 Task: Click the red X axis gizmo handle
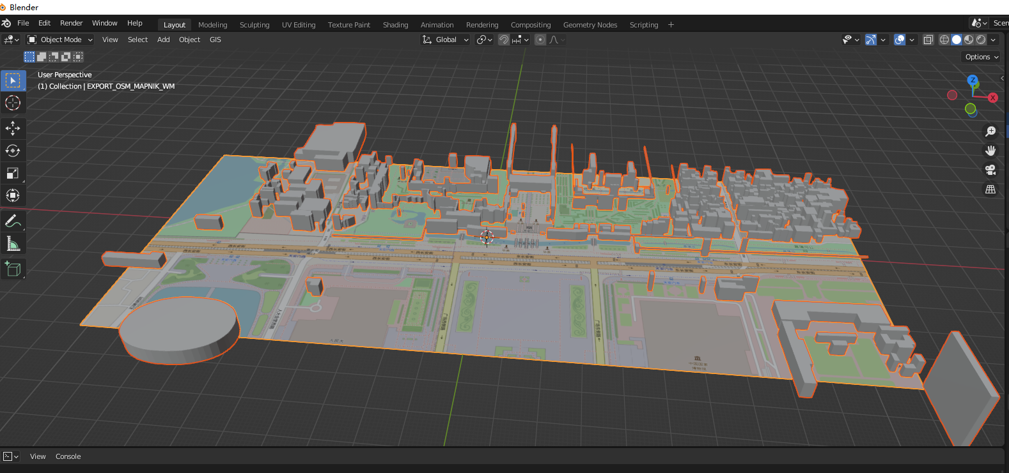pyautogui.click(x=993, y=98)
